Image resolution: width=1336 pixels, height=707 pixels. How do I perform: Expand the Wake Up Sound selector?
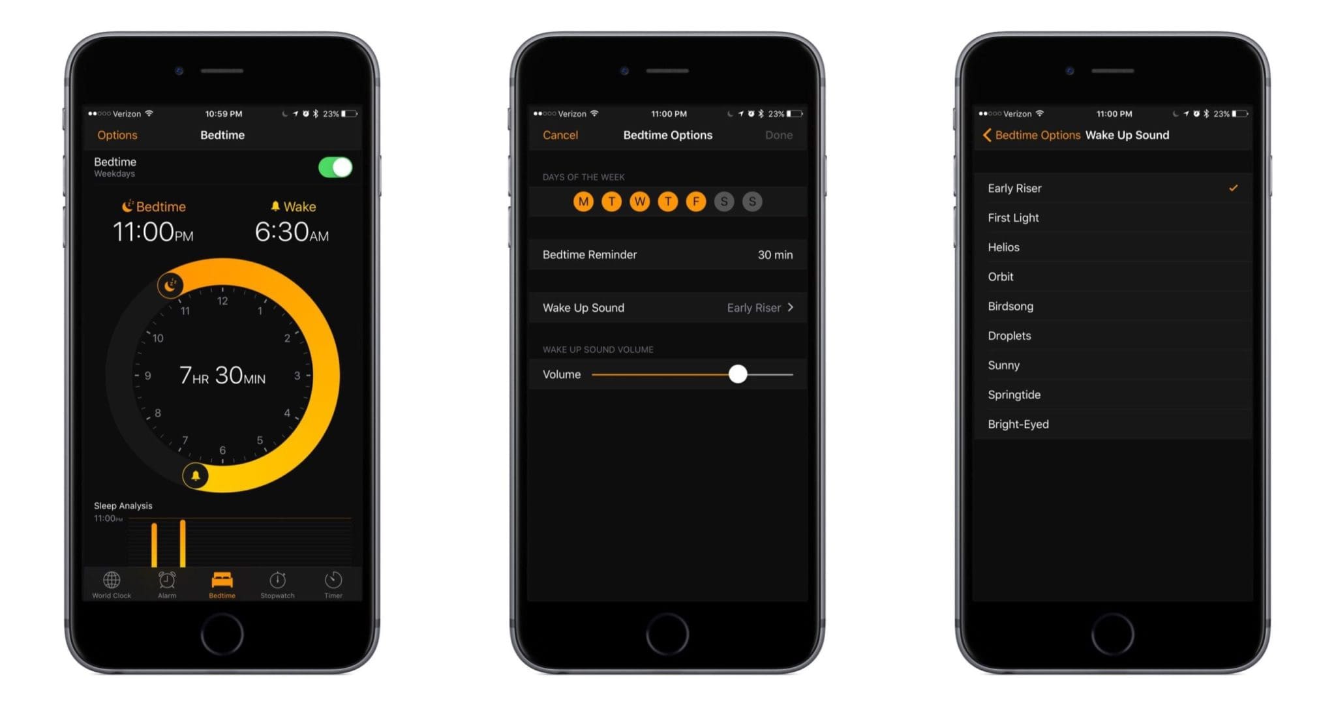coord(667,307)
